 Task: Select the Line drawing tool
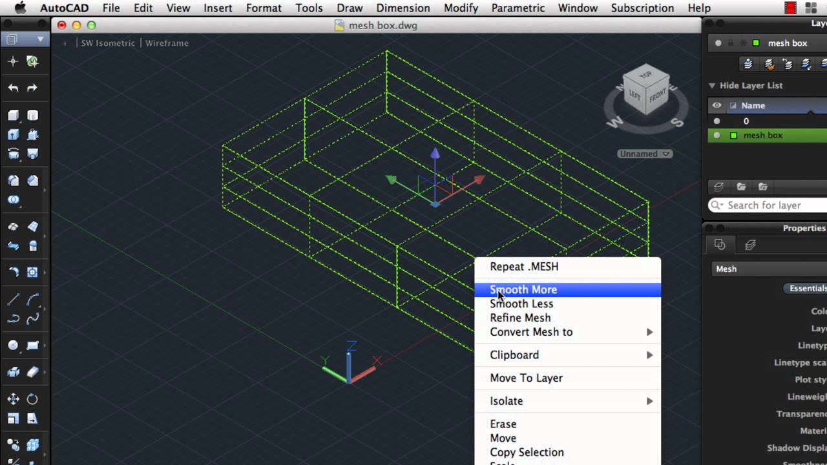pyautogui.click(x=13, y=300)
